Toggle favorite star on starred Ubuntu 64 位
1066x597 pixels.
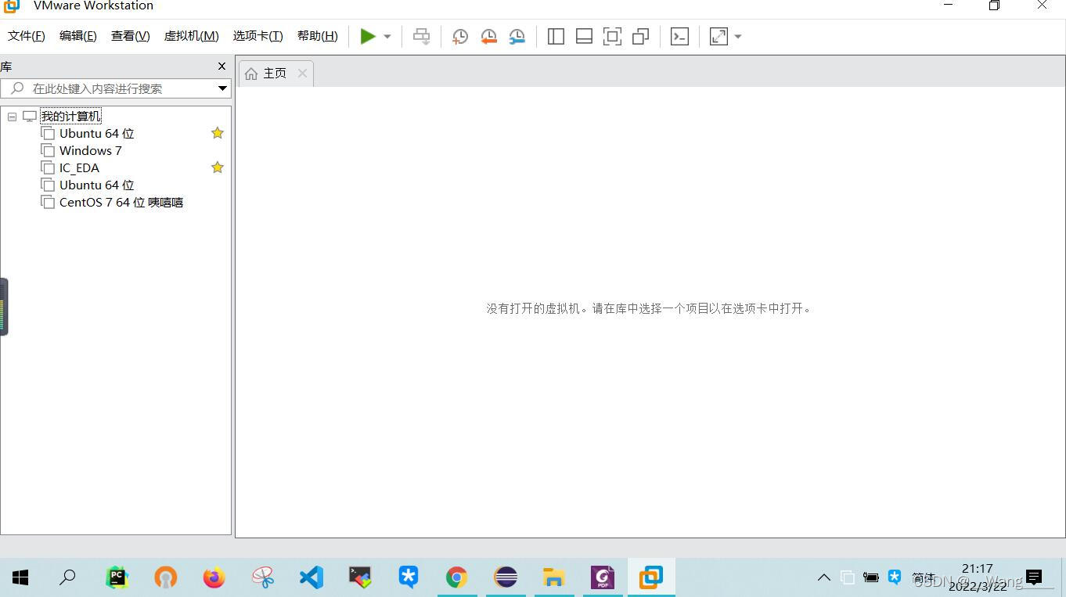(218, 133)
